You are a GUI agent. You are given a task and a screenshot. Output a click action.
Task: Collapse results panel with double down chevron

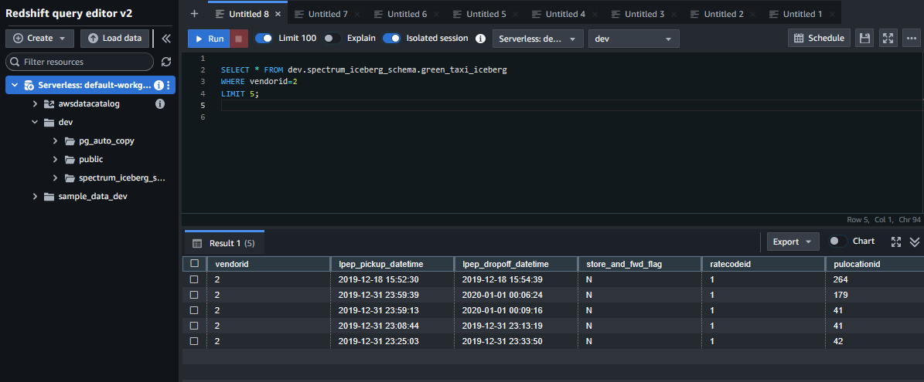[915, 242]
